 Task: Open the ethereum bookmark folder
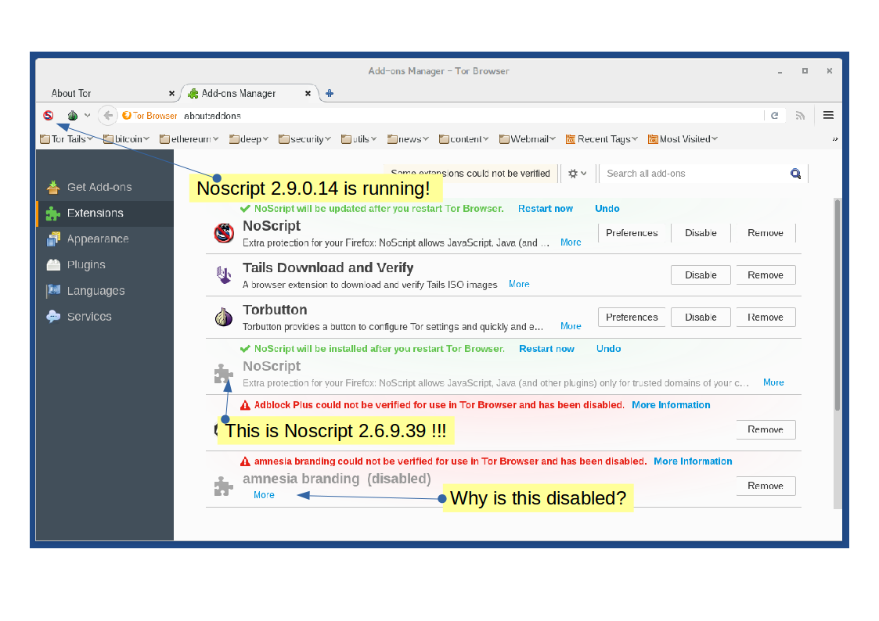click(x=189, y=139)
